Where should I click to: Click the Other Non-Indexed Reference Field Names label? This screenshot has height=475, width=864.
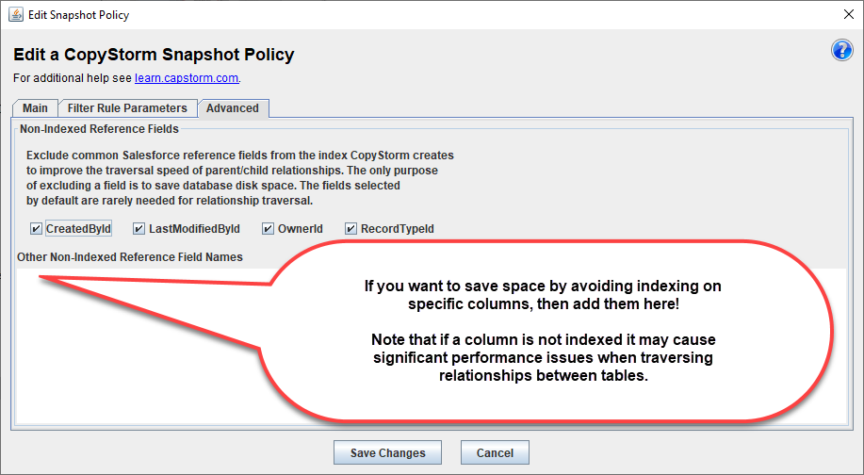tap(130, 257)
